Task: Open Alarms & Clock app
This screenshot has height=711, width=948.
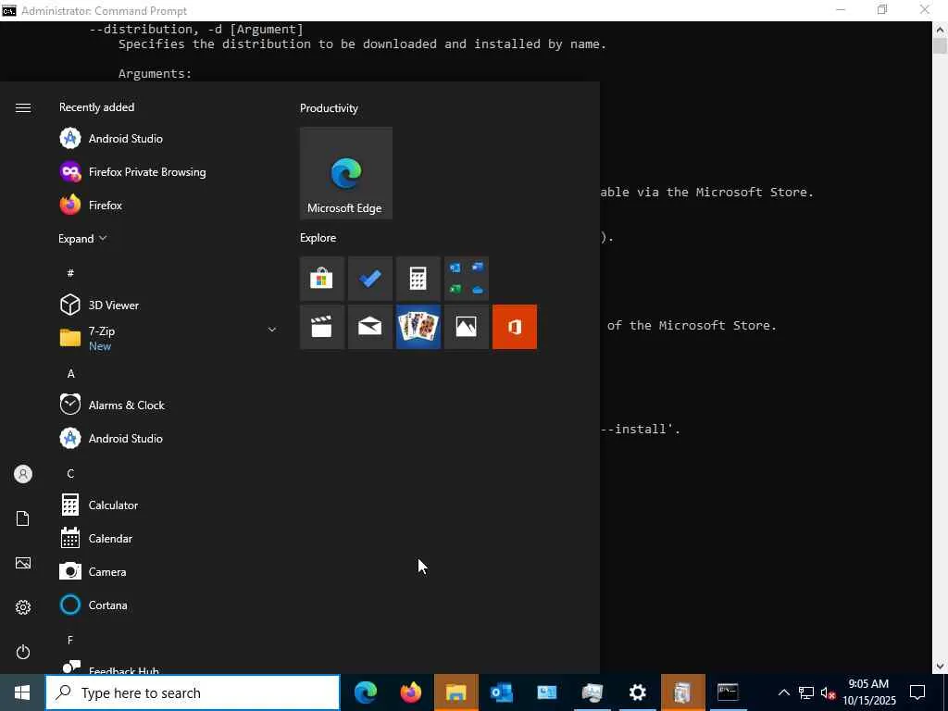Action: point(168,405)
